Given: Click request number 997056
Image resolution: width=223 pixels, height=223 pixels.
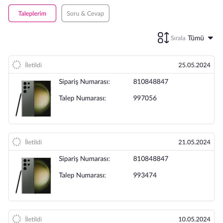Looking at the screenshot, I should [x=145, y=98].
